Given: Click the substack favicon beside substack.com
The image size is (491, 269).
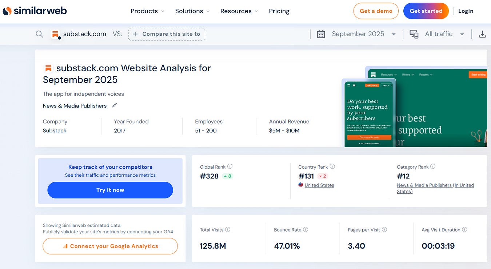Looking at the screenshot, I should click(55, 34).
